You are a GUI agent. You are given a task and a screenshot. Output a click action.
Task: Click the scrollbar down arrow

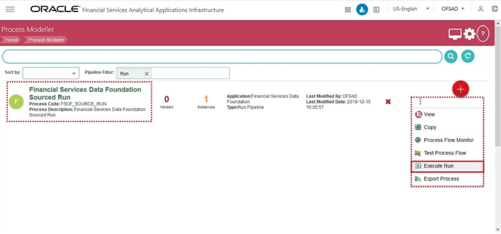click(x=498, y=229)
